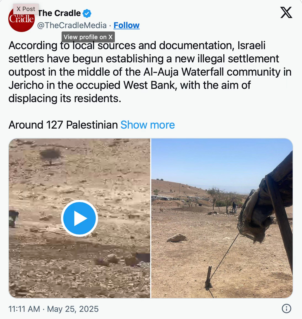Click the blue verified badge beside The Cradle

coord(87,13)
